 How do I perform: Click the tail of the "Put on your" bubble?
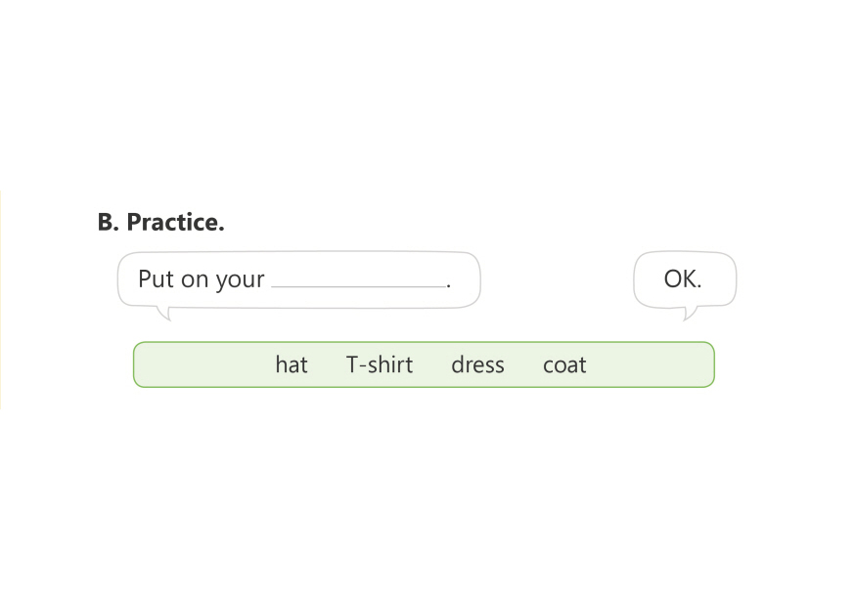tap(164, 313)
